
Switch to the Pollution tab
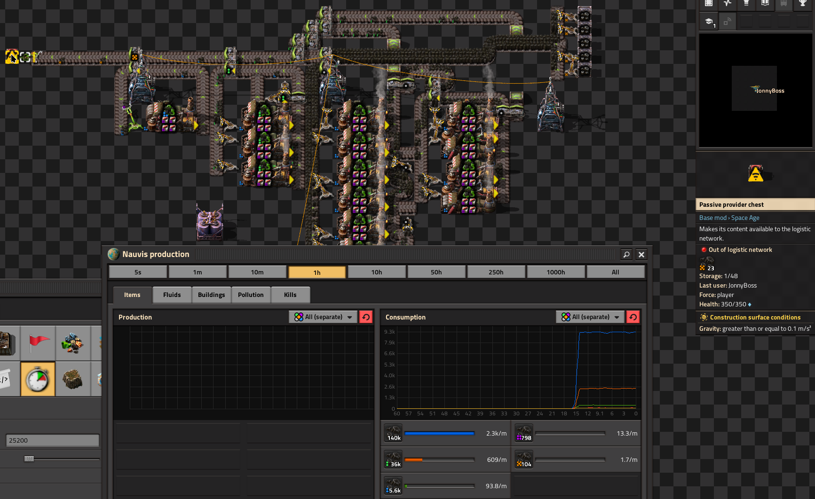(251, 295)
